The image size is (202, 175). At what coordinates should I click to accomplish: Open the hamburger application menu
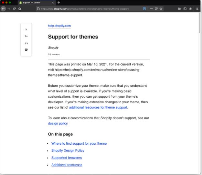pyautogui.click(x=197, y=9)
